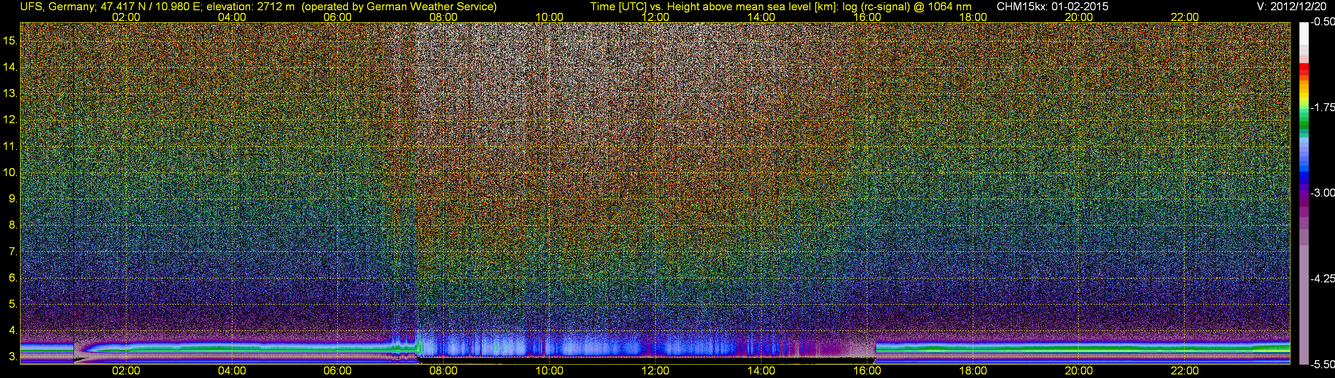Select the -1.75 color scale value
The height and width of the screenshot is (378, 1335).
[1322, 108]
